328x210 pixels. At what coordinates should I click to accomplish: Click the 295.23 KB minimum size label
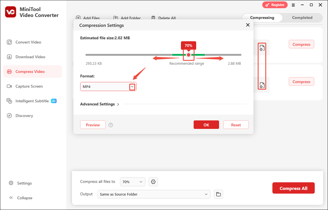click(x=94, y=63)
